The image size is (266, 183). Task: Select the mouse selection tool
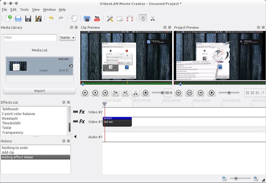[143, 18]
